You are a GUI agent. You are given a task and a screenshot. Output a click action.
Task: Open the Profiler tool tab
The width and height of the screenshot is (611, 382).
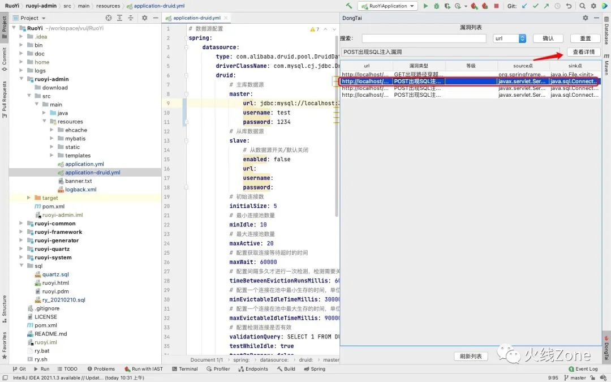point(218,369)
